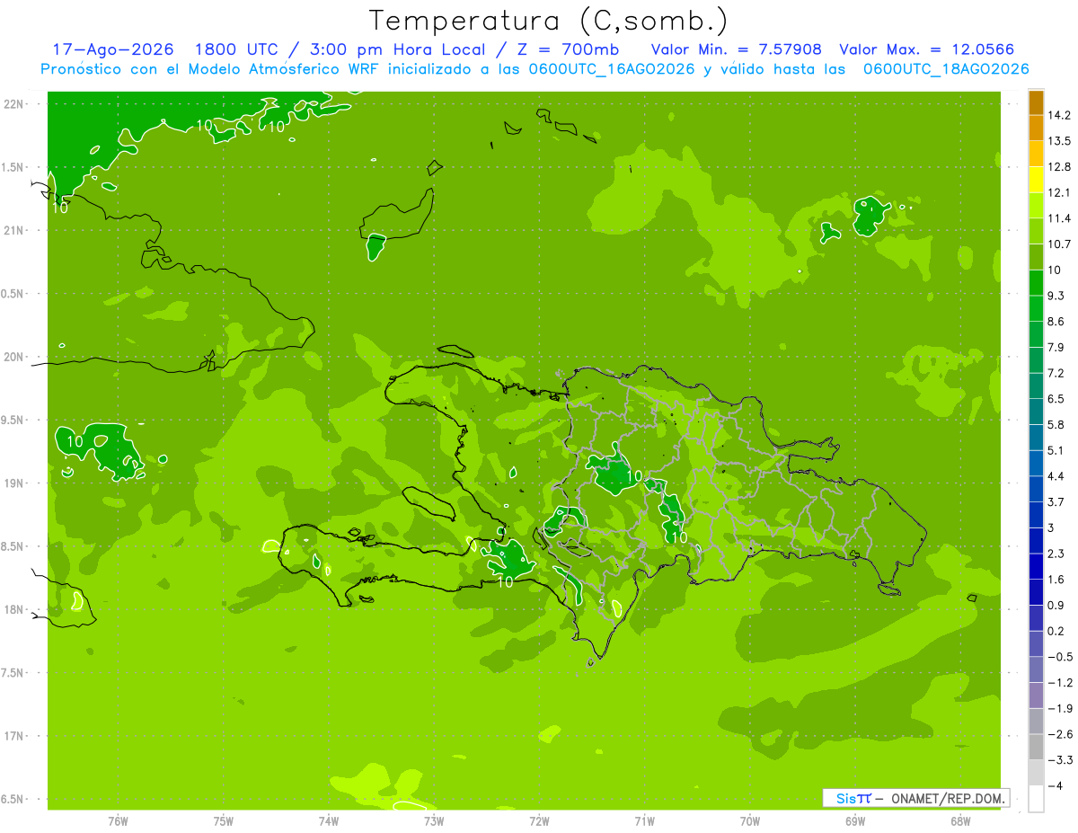This screenshot has width=1078, height=833.
Task: Pick the gray swatch between -2.6 and -3.3
Action: pyautogui.click(x=1036, y=747)
